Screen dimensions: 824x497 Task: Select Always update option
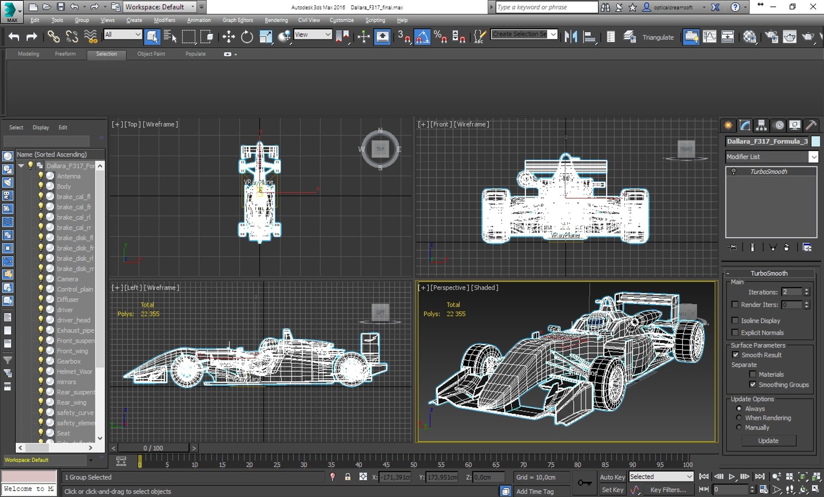(x=739, y=409)
